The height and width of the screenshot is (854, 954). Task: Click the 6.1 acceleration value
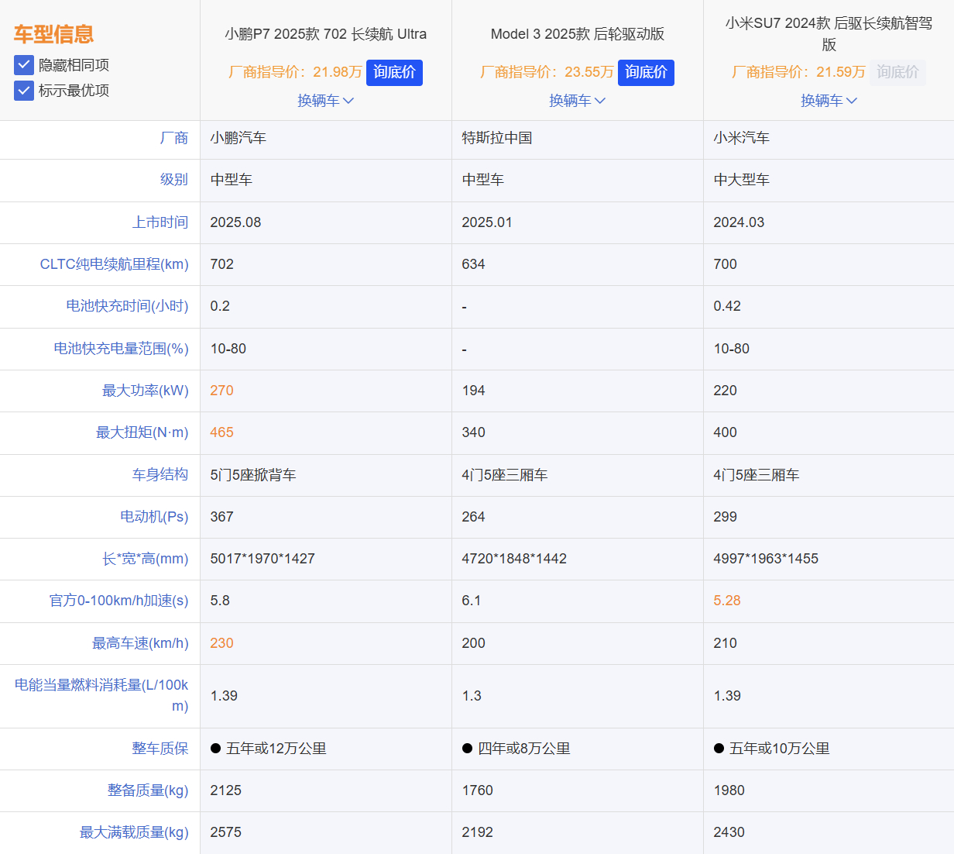coord(472,601)
